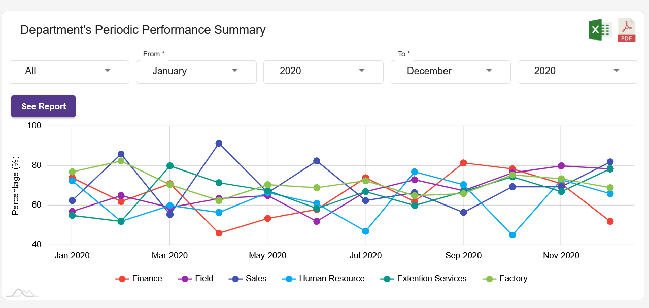The image size is (649, 308).
Task: Open the From year dropdown
Action: pos(323,72)
